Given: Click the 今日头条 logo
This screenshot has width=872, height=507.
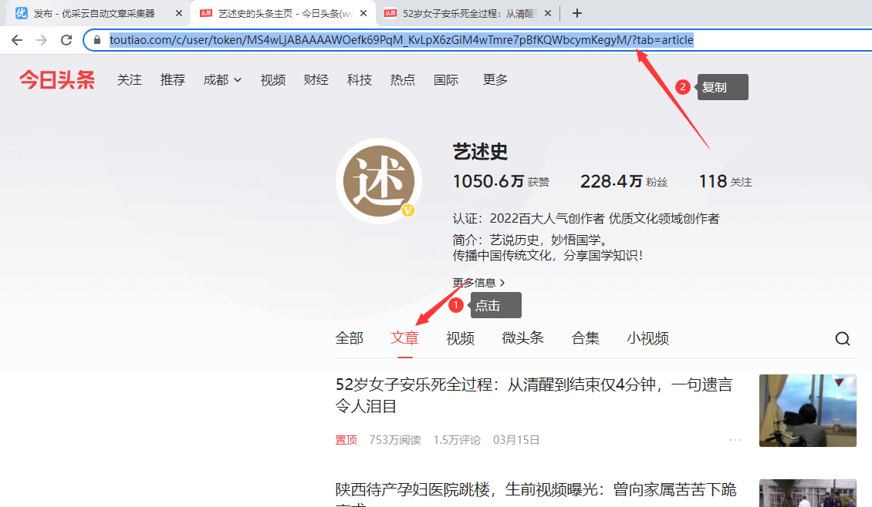Looking at the screenshot, I should tap(57, 79).
